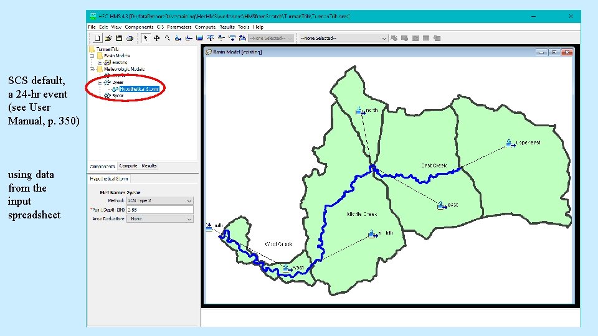Open the Components menu
This screenshot has width=598, height=336.
(x=139, y=27)
